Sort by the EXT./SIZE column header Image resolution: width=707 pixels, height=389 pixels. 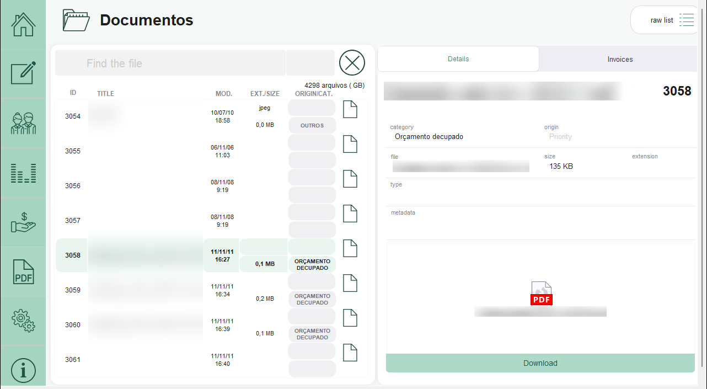(x=265, y=93)
